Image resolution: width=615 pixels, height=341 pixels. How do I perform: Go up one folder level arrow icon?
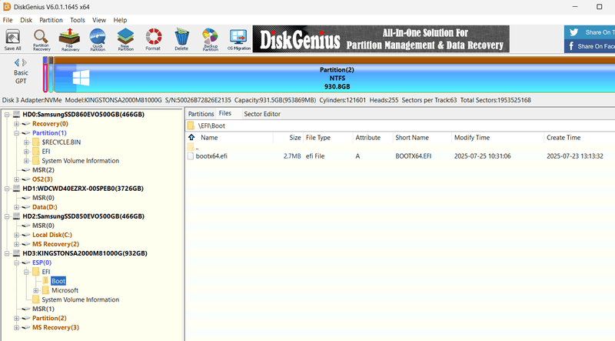pyautogui.click(x=191, y=137)
